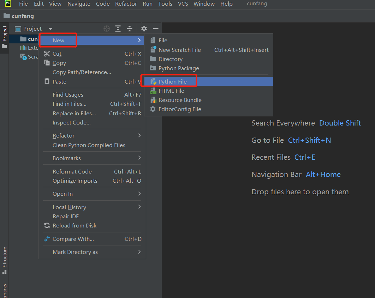Open the Help menu

pos(226,4)
